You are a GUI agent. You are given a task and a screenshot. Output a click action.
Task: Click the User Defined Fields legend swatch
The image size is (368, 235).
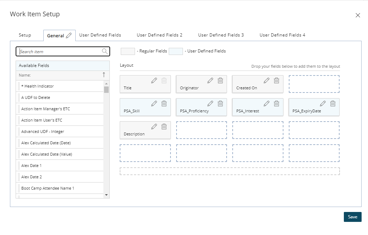pos(176,51)
